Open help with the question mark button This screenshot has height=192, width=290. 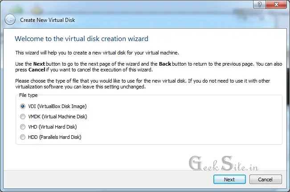click(259, 4)
